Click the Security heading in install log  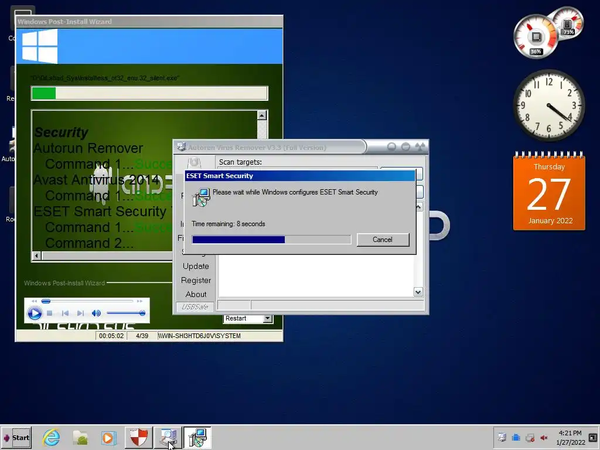tap(61, 132)
